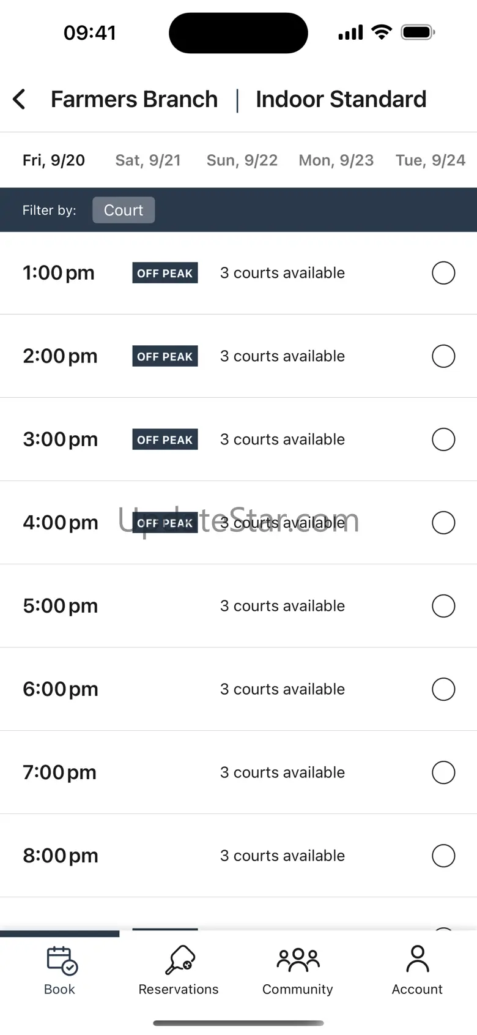Tap the back arrow icon
477x1035 pixels.
click(20, 99)
